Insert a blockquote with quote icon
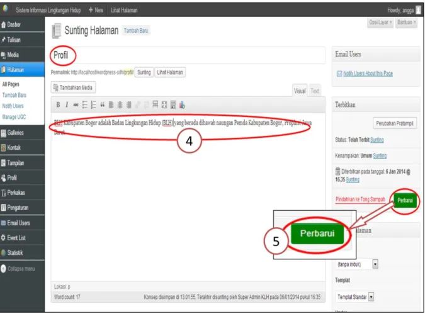The width and height of the screenshot is (425, 314). (x=103, y=105)
